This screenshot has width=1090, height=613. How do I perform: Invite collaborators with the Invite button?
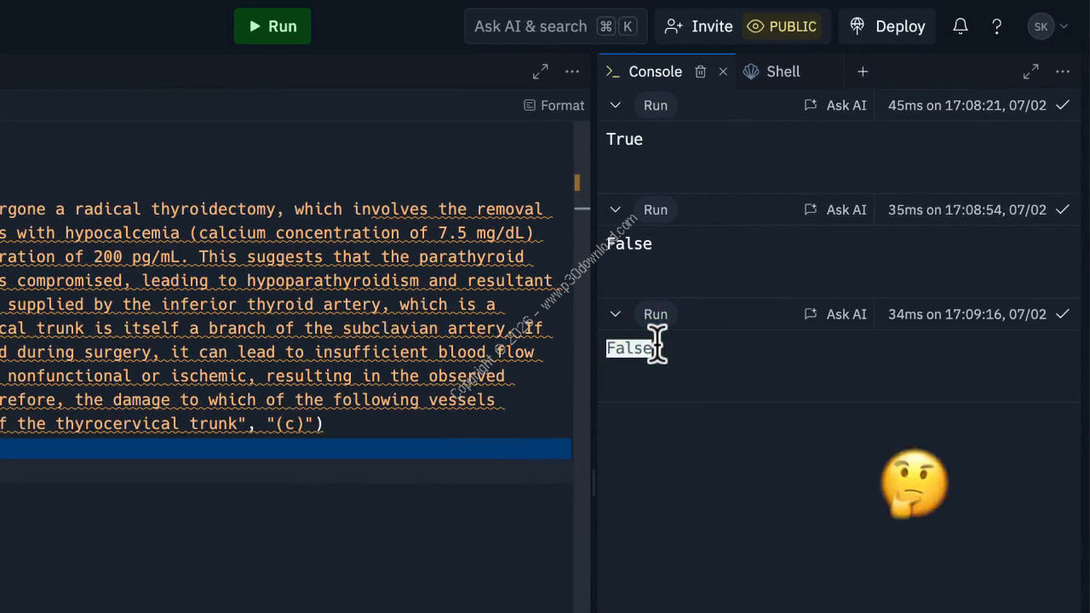(x=698, y=26)
